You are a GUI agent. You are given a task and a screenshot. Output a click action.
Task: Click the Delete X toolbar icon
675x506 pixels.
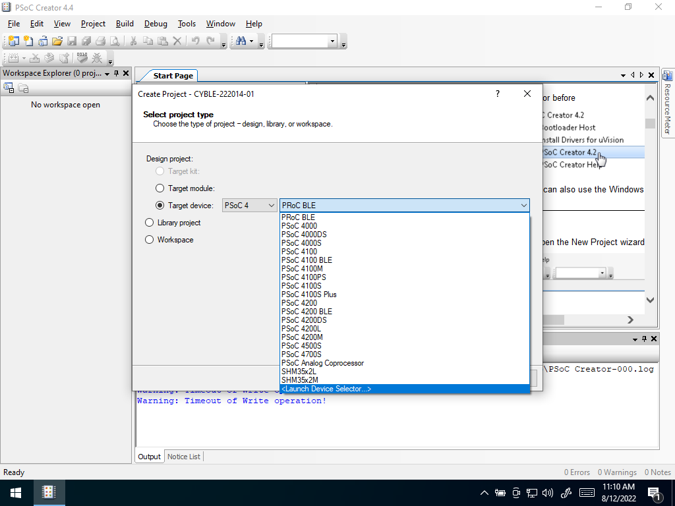[177, 41]
